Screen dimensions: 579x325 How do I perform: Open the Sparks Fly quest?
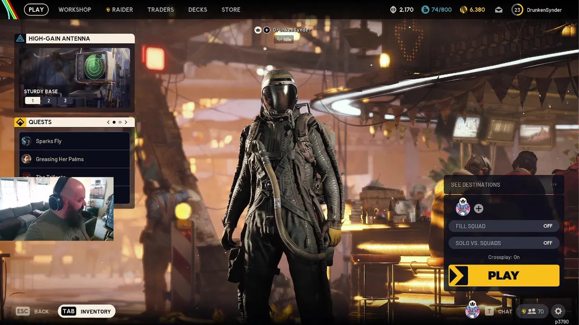click(75, 141)
